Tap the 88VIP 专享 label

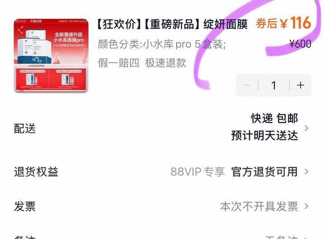pos(198,171)
